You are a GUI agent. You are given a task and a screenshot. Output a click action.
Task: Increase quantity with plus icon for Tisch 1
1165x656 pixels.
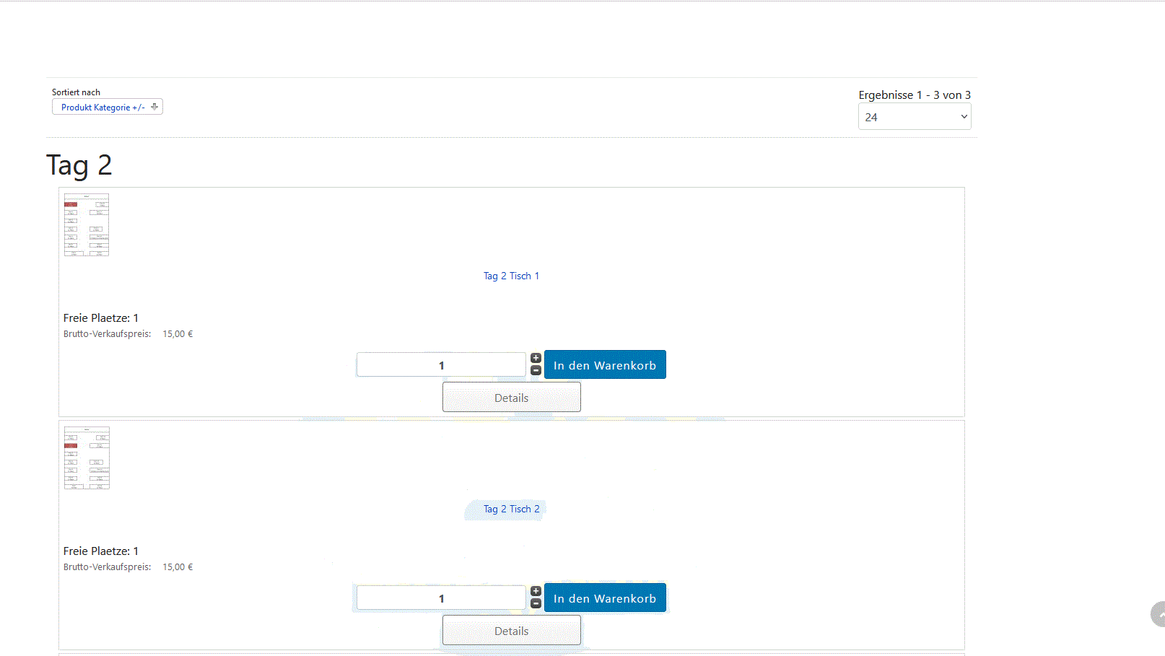536,358
